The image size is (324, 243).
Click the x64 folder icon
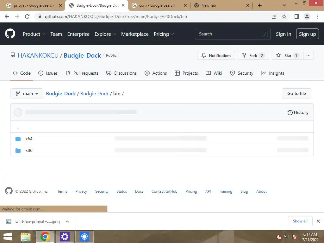point(18,139)
